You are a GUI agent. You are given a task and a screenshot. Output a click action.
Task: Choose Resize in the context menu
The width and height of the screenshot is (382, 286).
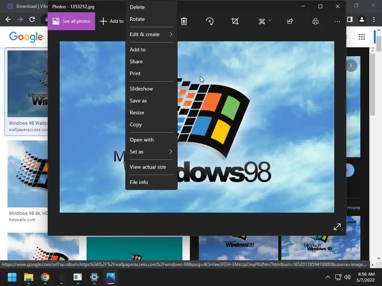(x=151, y=112)
